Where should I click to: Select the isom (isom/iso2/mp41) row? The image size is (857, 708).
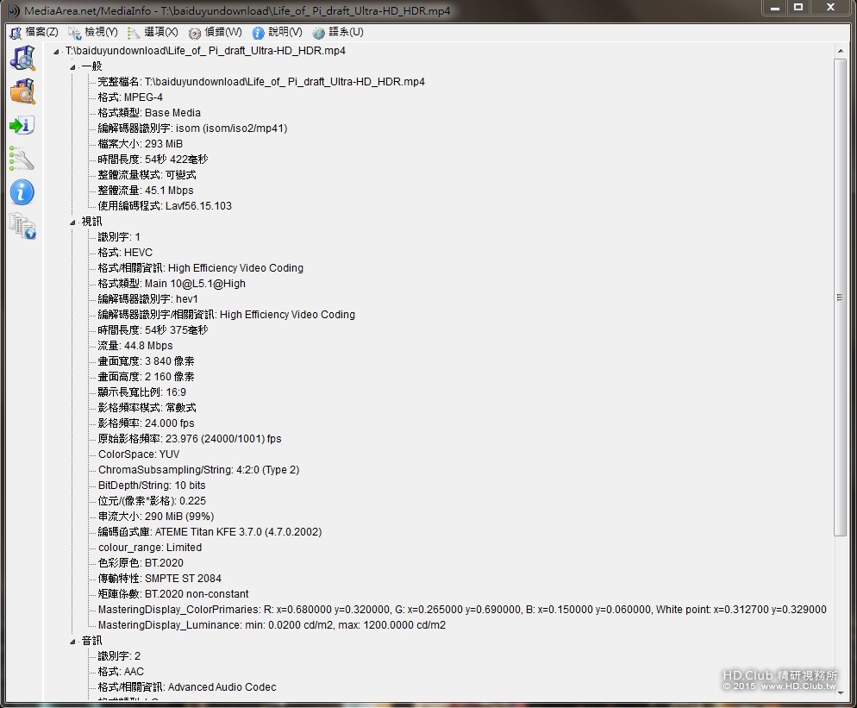tap(192, 128)
